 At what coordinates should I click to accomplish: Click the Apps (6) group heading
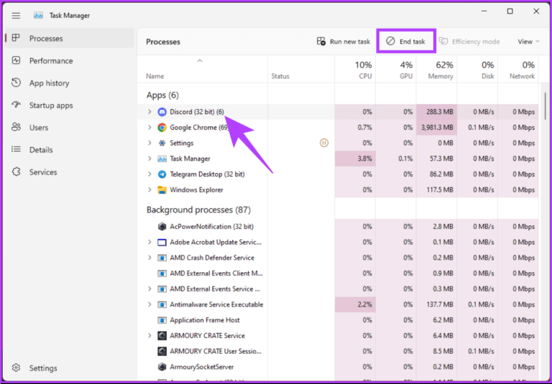pyautogui.click(x=162, y=95)
